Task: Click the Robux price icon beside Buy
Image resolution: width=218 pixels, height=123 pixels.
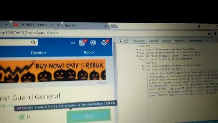Action: 22,117
